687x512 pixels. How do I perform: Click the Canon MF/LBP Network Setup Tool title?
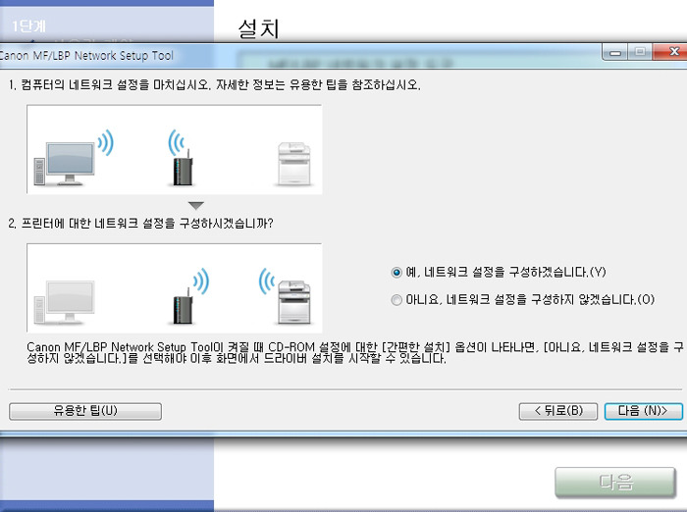click(x=86, y=56)
